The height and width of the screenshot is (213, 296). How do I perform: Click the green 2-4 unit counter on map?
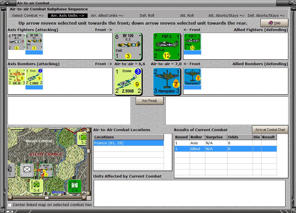(x=75, y=186)
